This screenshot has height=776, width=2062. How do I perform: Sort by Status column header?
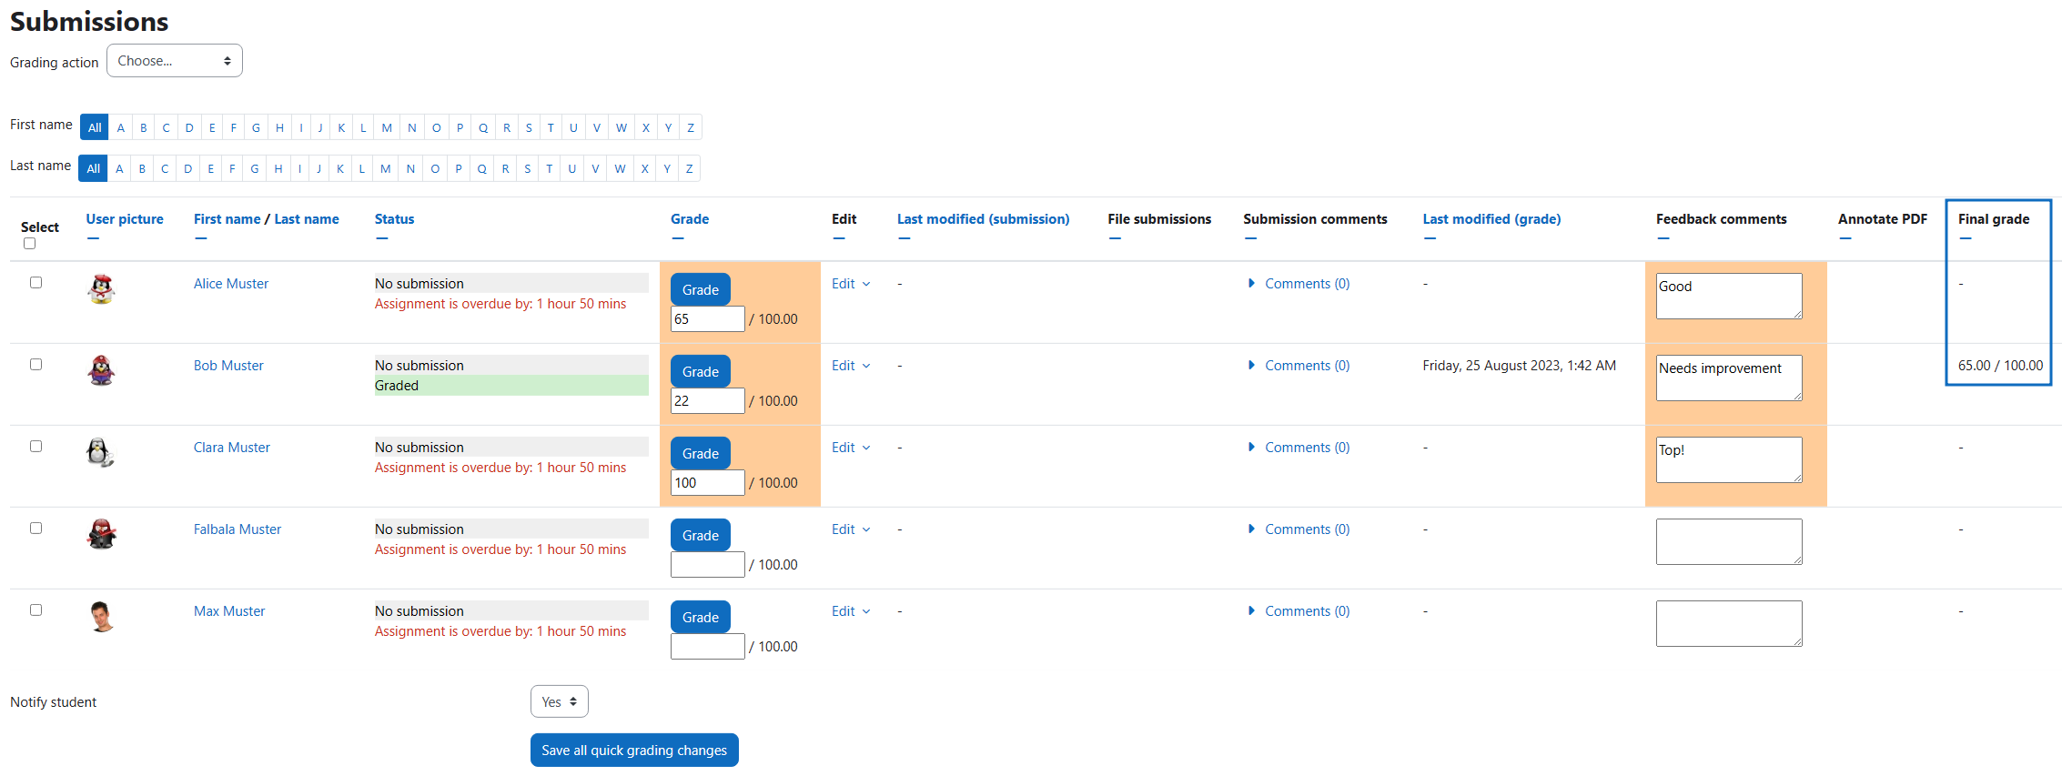pyautogui.click(x=394, y=219)
